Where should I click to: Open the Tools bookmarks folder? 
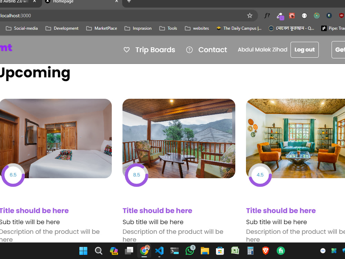pyautogui.click(x=168, y=28)
